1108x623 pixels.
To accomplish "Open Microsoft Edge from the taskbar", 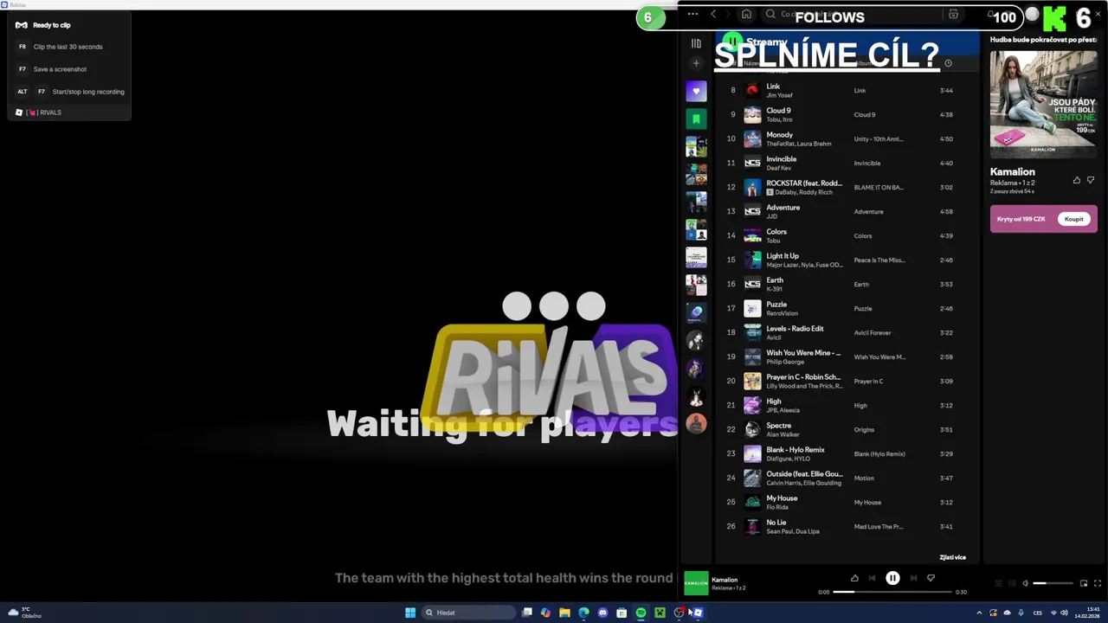I will tap(583, 613).
